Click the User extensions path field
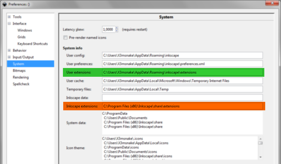The width and height of the screenshot is (281, 164). [x=182, y=72]
